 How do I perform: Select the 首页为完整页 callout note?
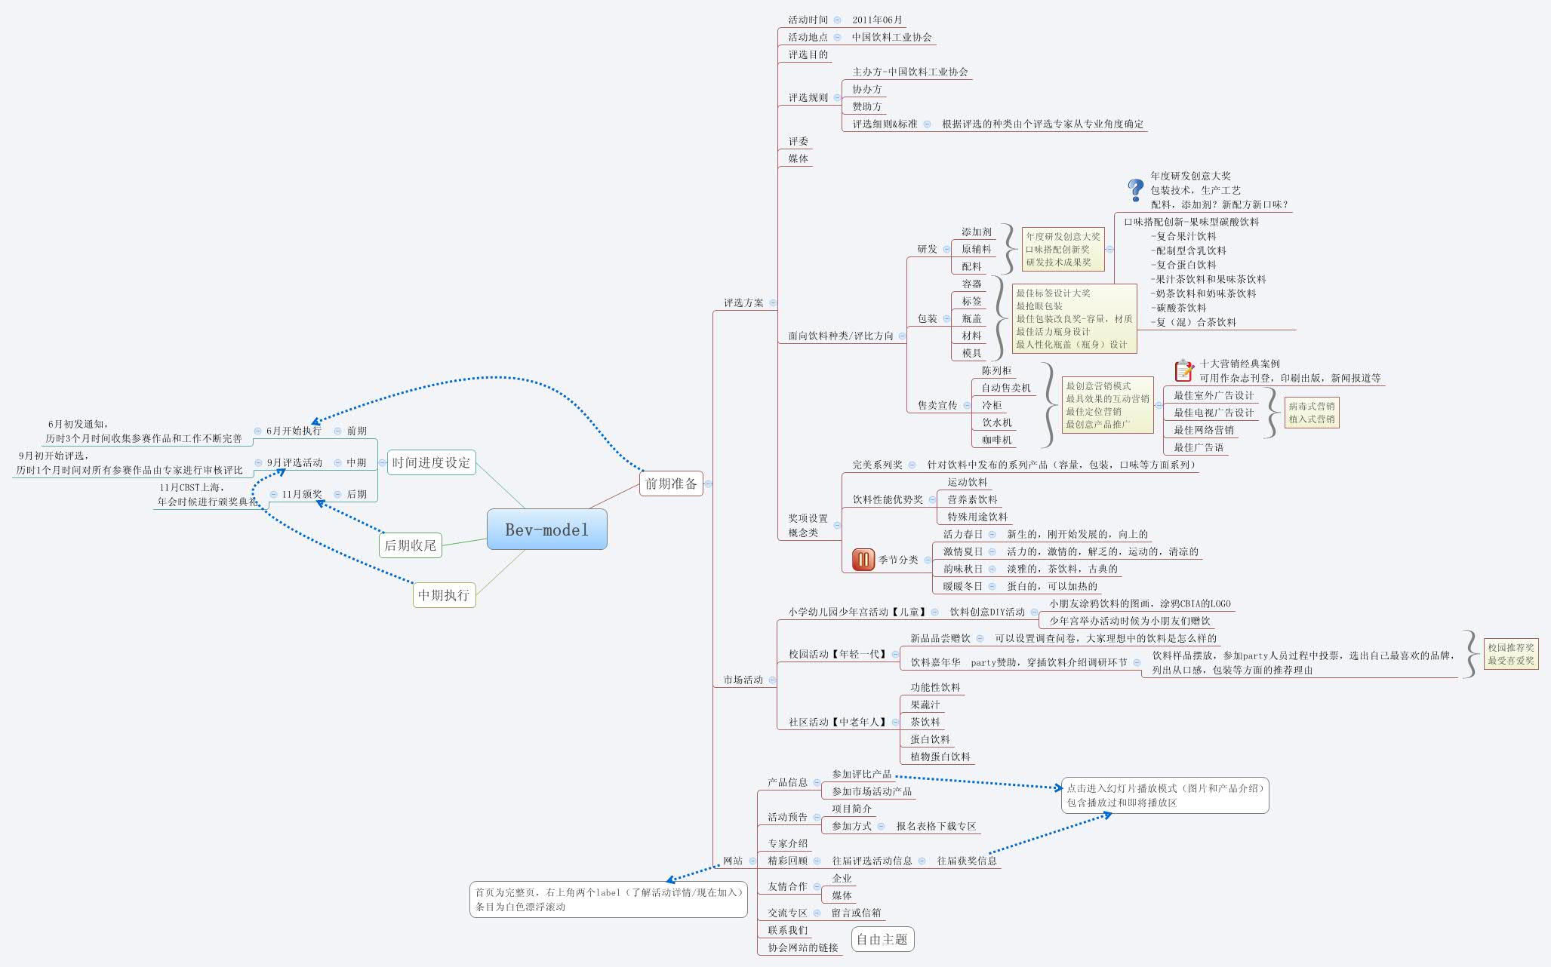[608, 899]
